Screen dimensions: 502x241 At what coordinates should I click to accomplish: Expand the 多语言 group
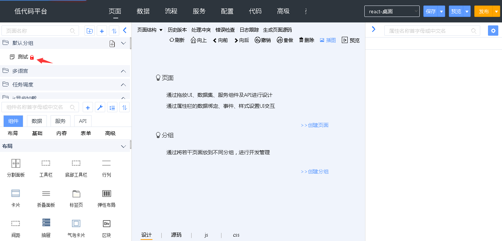124,71
